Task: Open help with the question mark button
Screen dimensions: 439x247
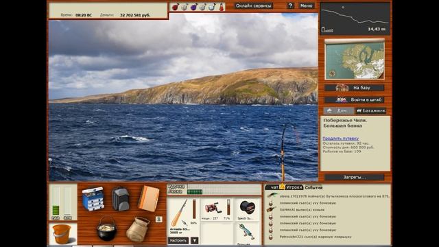Action: click(290, 5)
